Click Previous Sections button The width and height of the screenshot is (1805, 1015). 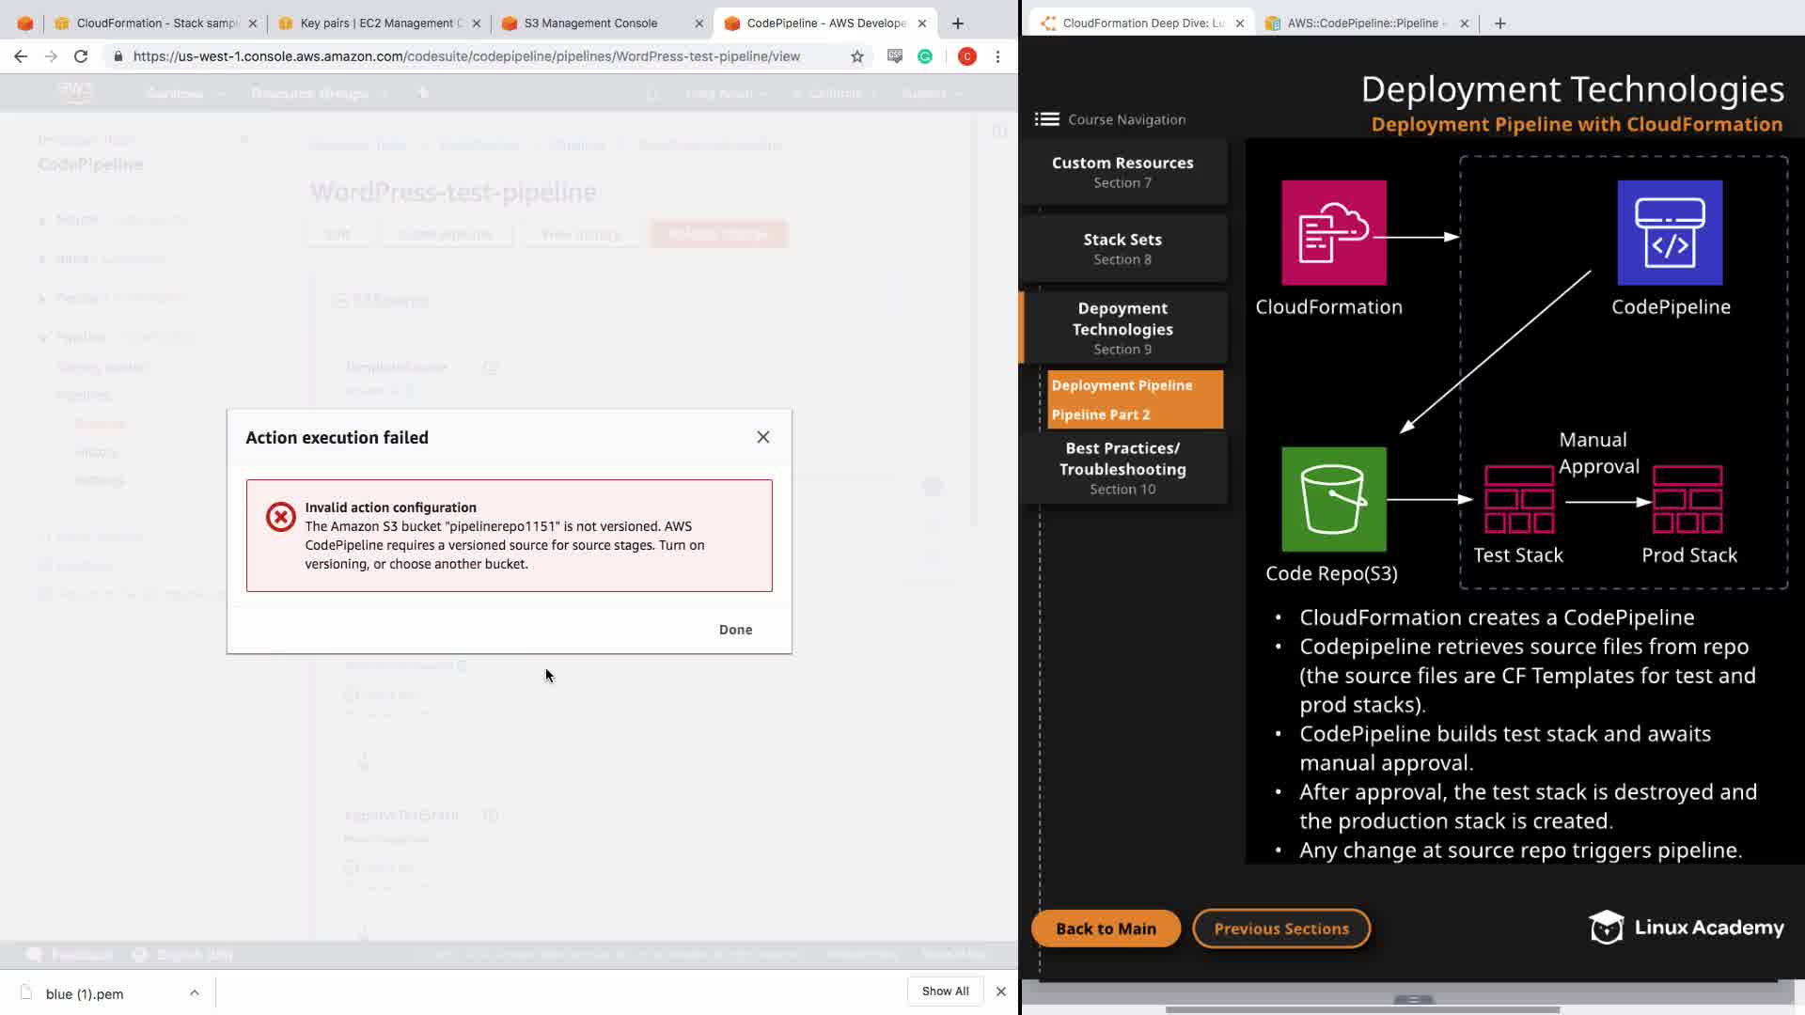[x=1280, y=929]
